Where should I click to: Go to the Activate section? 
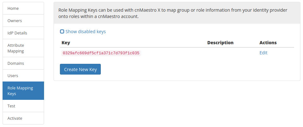click(23, 118)
